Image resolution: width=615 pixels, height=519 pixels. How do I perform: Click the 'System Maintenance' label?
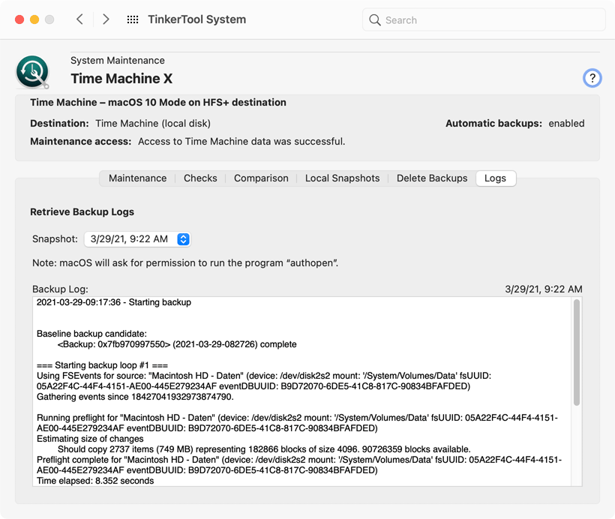(118, 61)
